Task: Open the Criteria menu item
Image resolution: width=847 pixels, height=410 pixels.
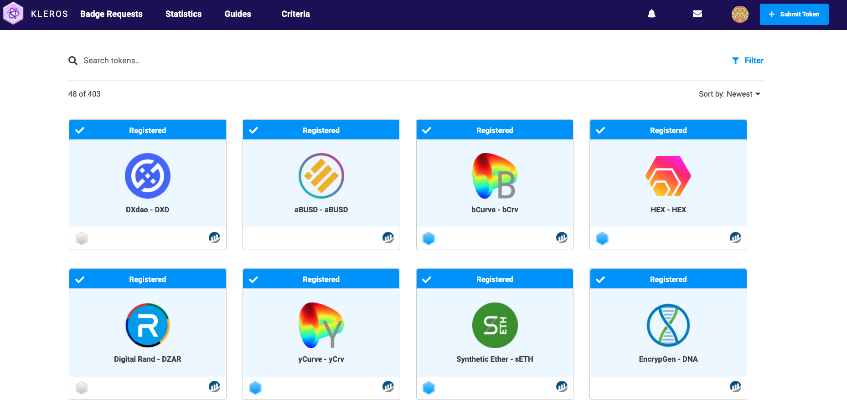Action: [x=295, y=14]
